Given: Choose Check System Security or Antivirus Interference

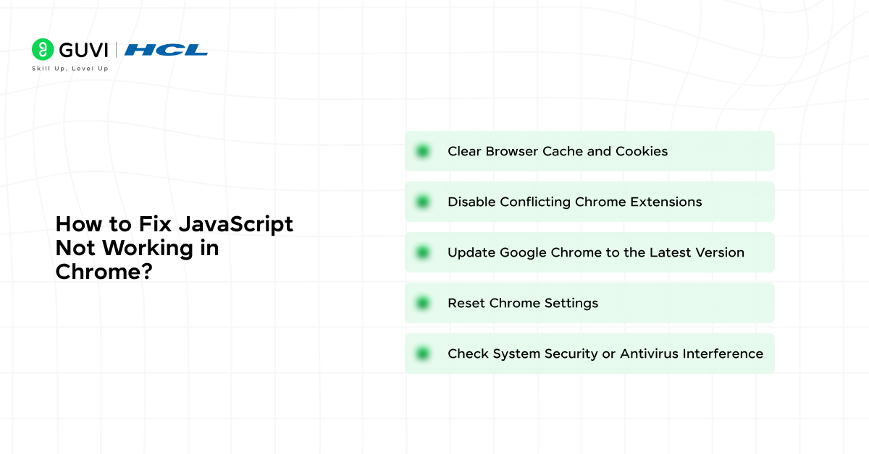Looking at the screenshot, I should [605, 354].
